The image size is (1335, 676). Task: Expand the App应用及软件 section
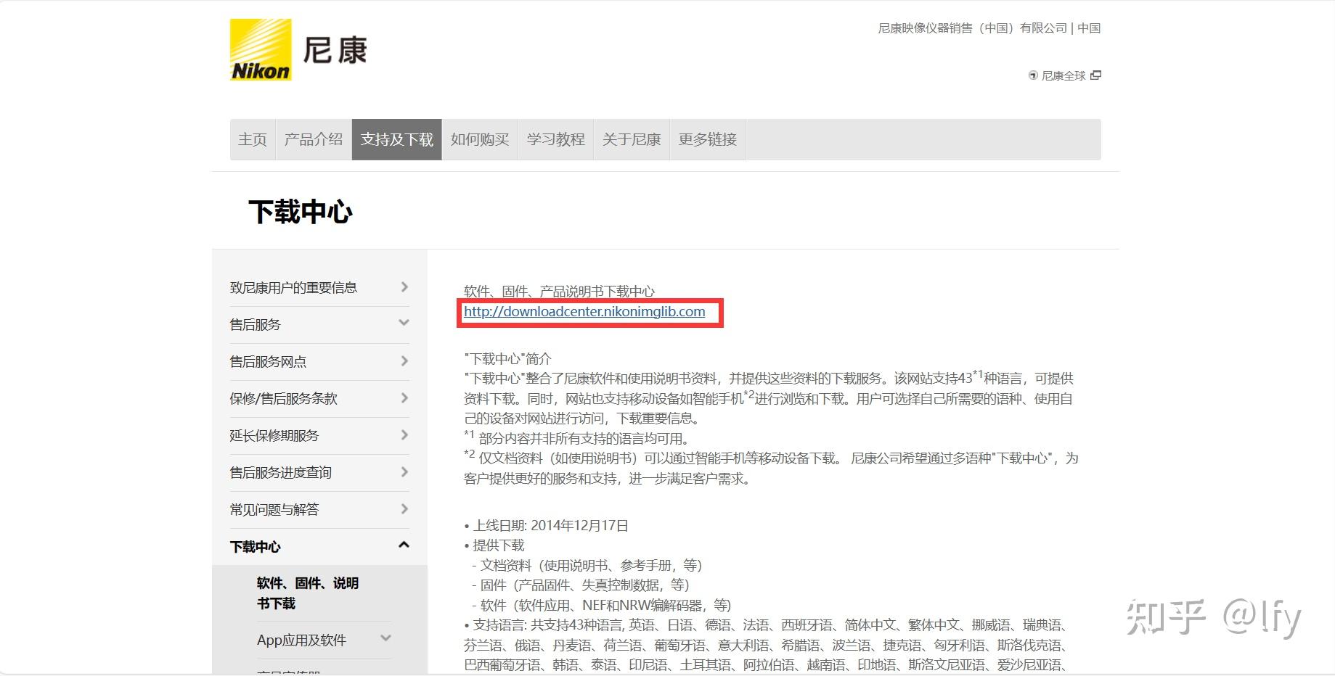click(385, 639)
